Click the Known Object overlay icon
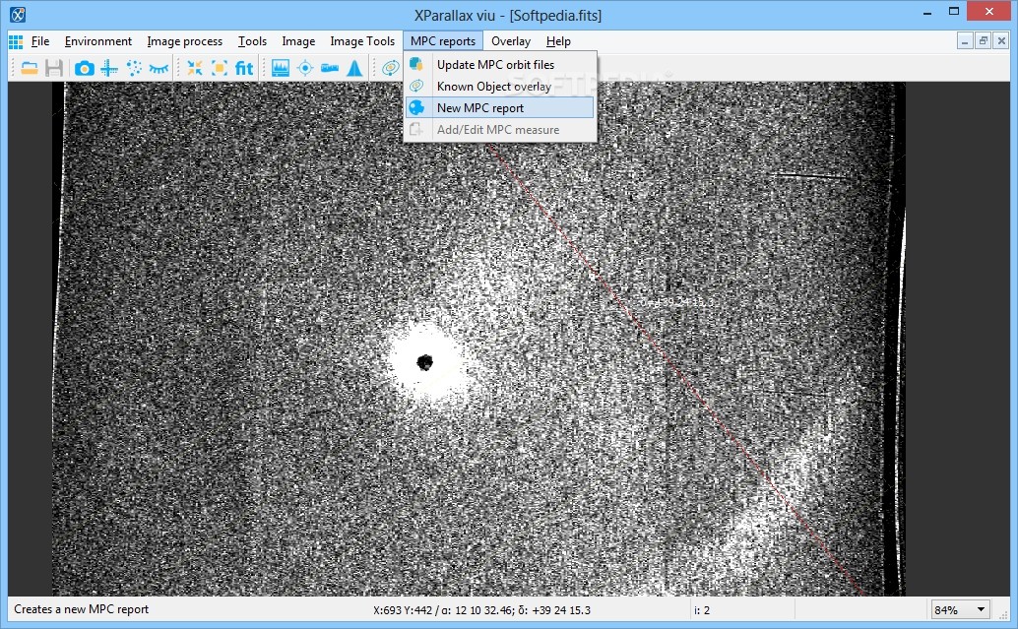 click(416, 86)
